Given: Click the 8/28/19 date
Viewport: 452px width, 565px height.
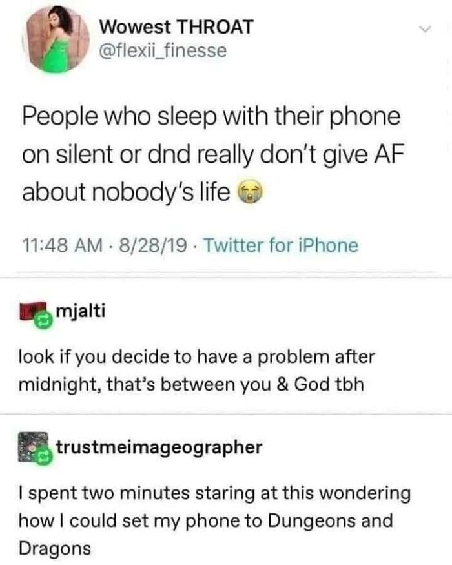Looking at the screenshot, I should point(153,246).
